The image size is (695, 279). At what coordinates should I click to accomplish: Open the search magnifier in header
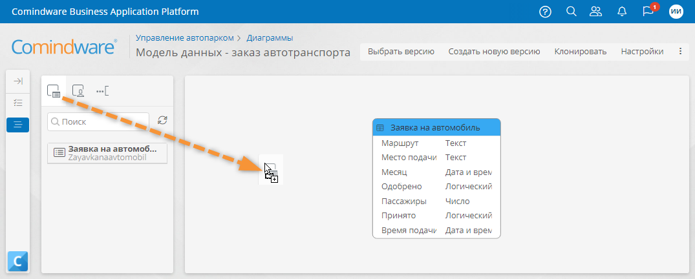click(572, 12)
